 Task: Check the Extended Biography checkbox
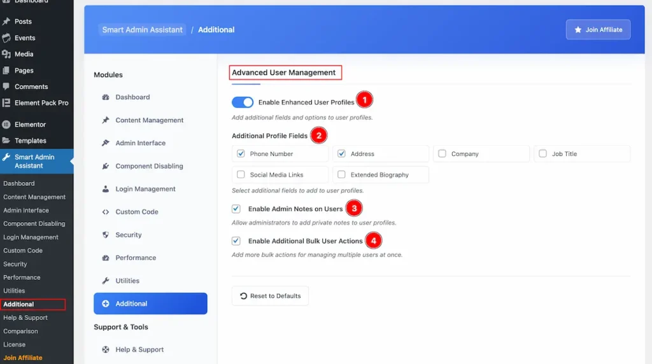click(341, 174)
